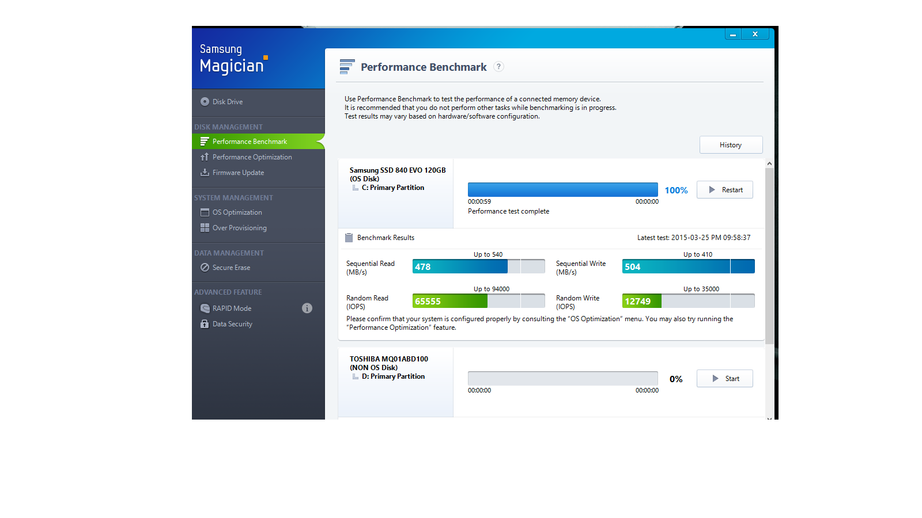Click the Latest test timestamp
The image size is (922, 518).
(x=694, y=238)
